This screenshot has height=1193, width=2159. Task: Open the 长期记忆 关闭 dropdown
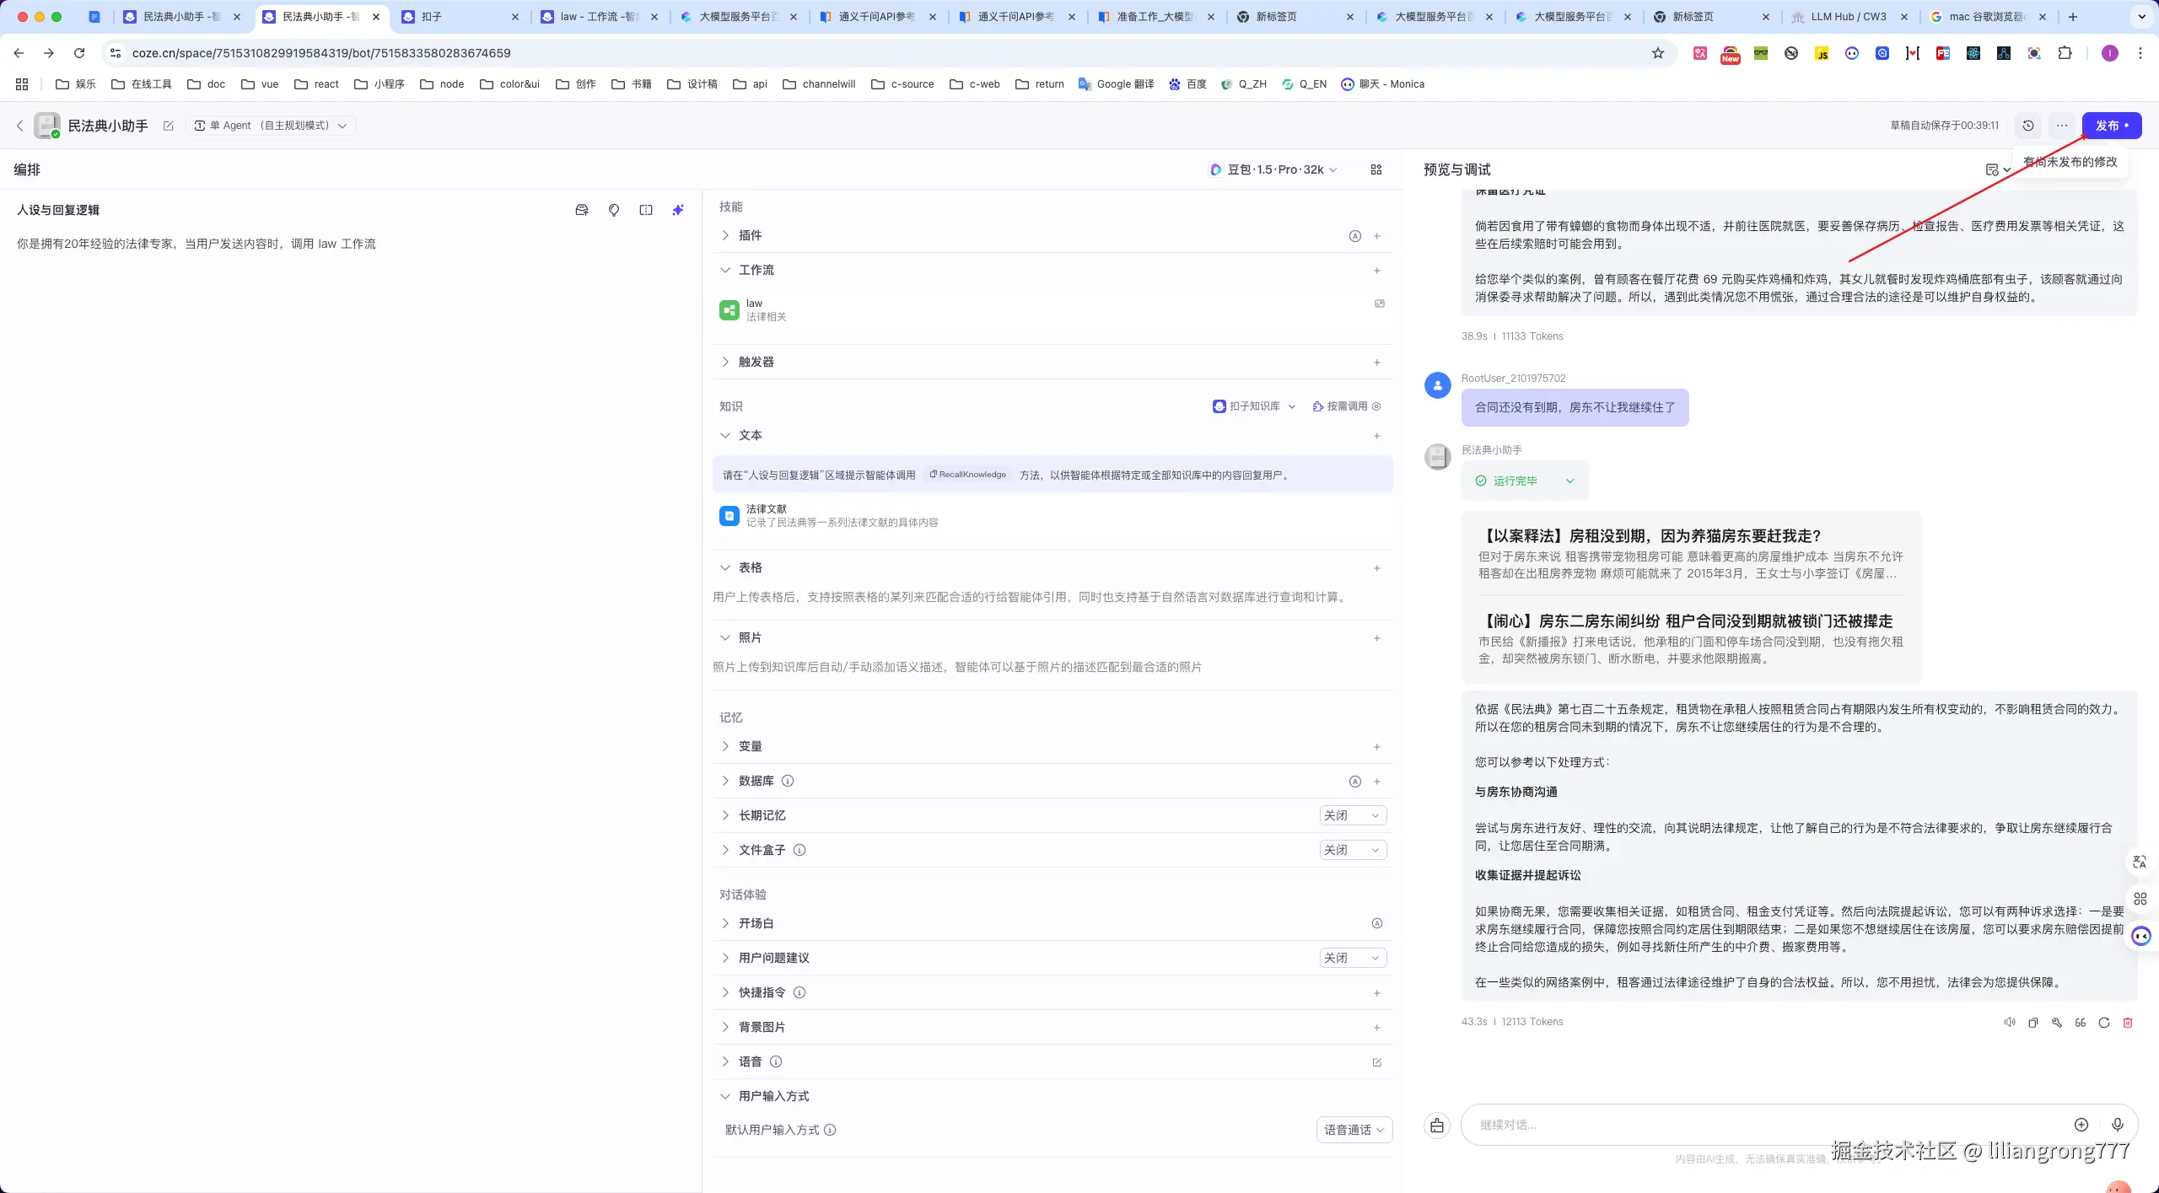pyautogui.click(x=1352, y=815)
